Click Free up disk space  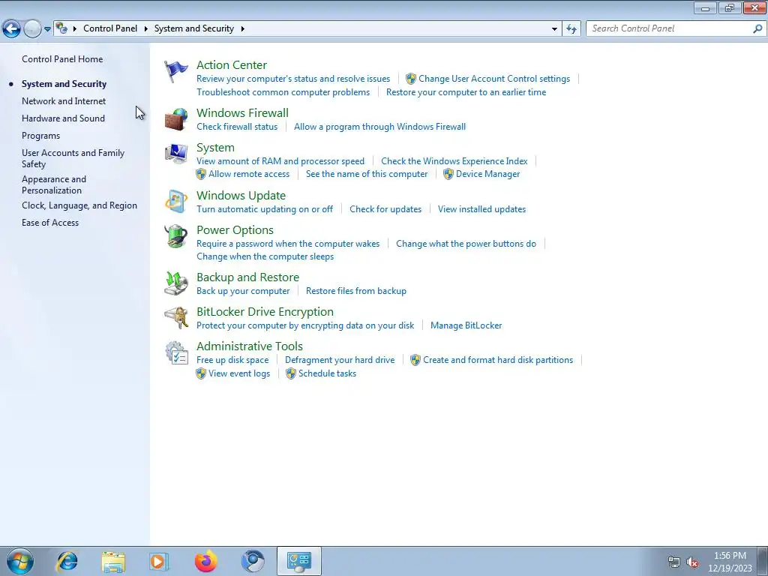tap(232, 360)
